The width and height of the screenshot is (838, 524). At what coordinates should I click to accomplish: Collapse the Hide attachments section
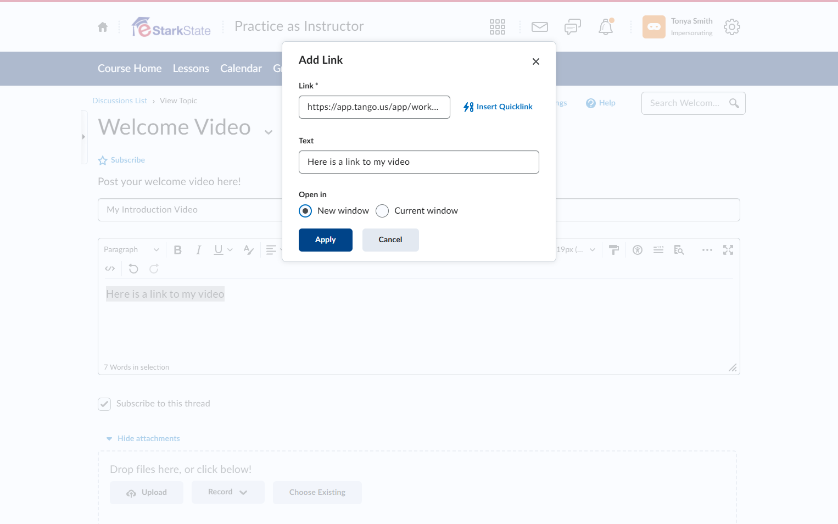(x=143, y=438)
